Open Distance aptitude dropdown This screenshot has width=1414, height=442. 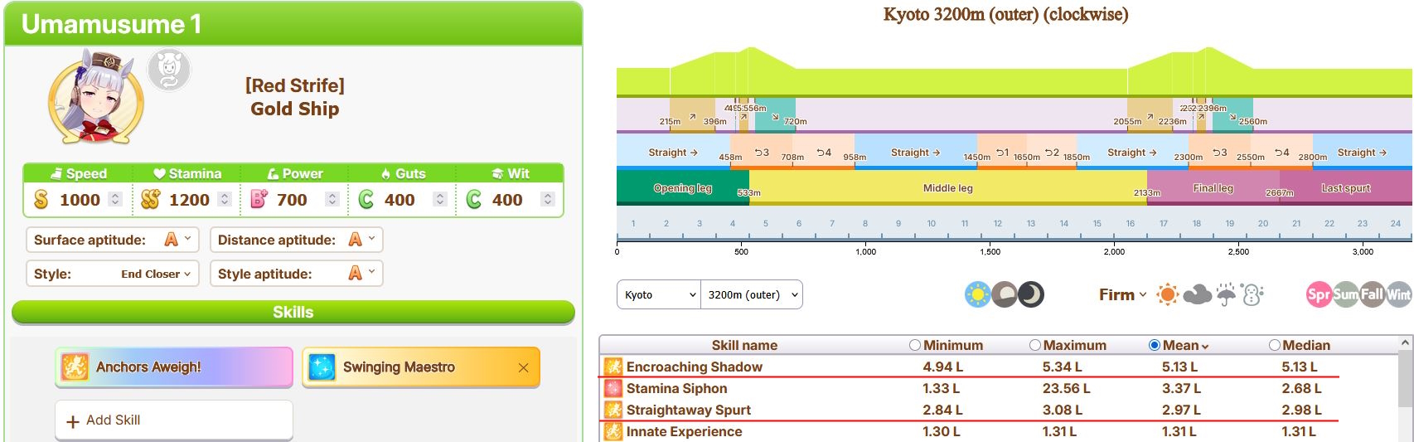tap(297, 240)
